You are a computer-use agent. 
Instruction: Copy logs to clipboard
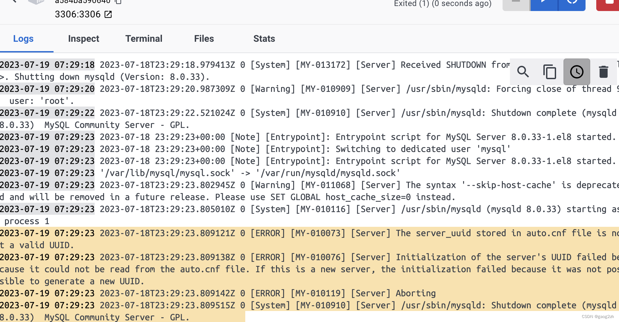(x=550, y=71)
